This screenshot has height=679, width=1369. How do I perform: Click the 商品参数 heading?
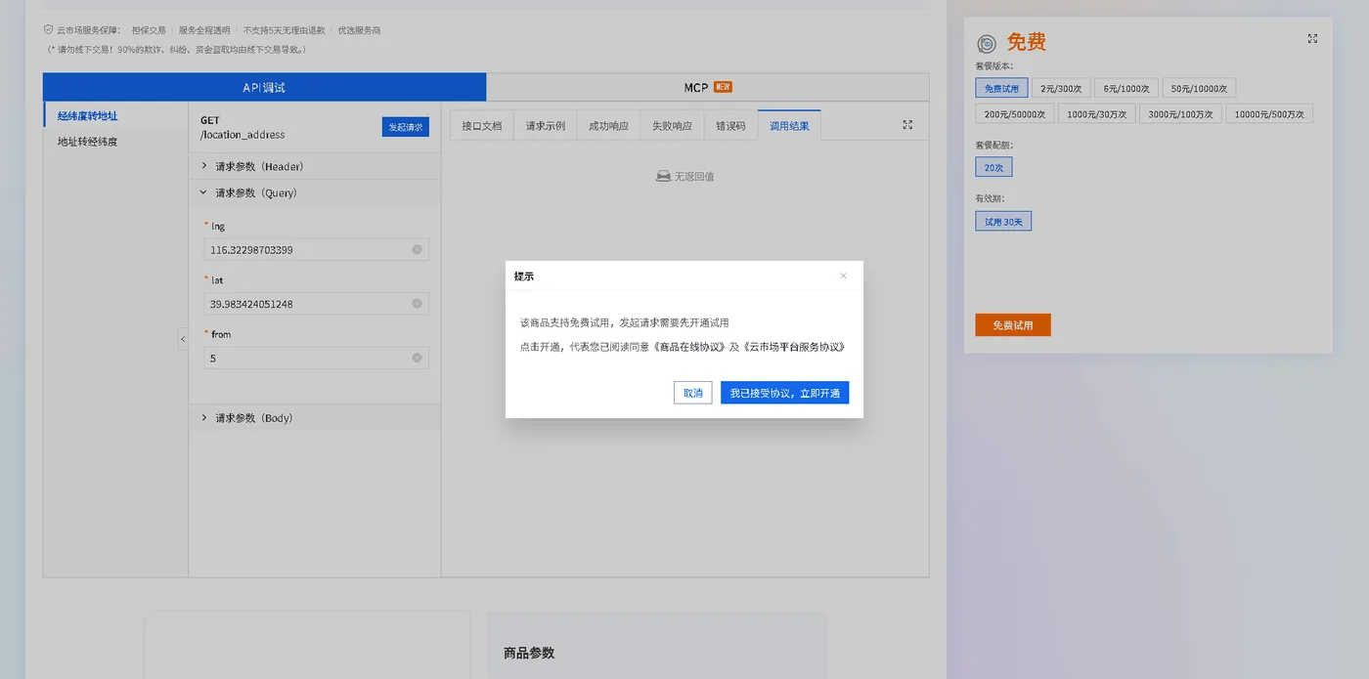(x=529, y=653)
